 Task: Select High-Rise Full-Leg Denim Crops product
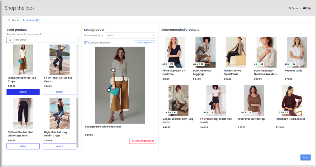[x=59, y=146]
